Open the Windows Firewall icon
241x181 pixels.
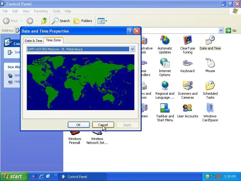click(x=74, y=138)
